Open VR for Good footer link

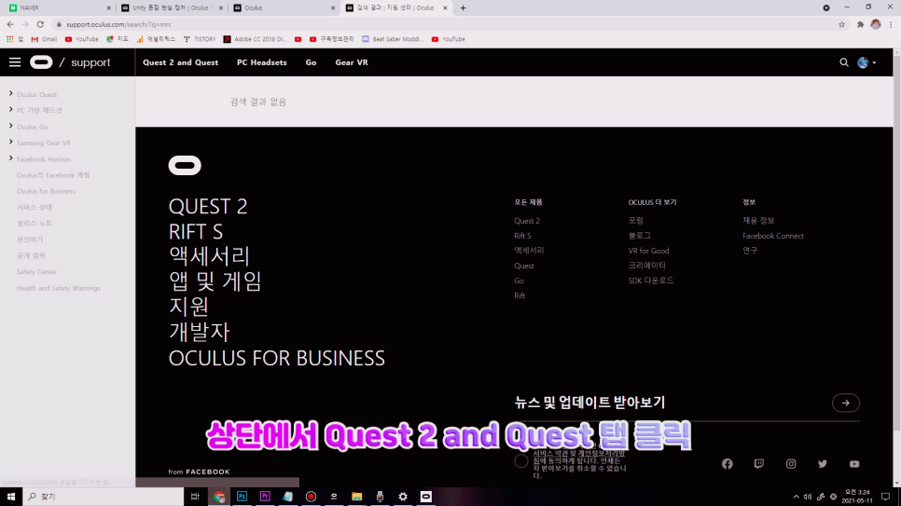click(648, 251)
